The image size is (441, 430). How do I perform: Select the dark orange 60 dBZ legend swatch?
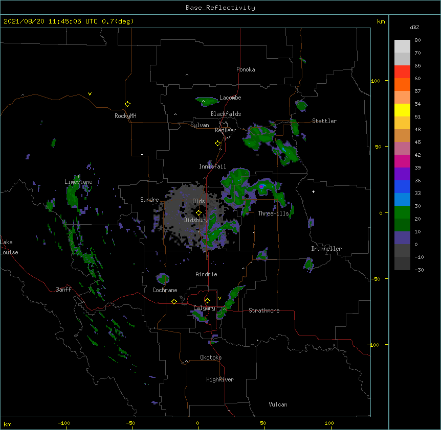pos(402,84)
